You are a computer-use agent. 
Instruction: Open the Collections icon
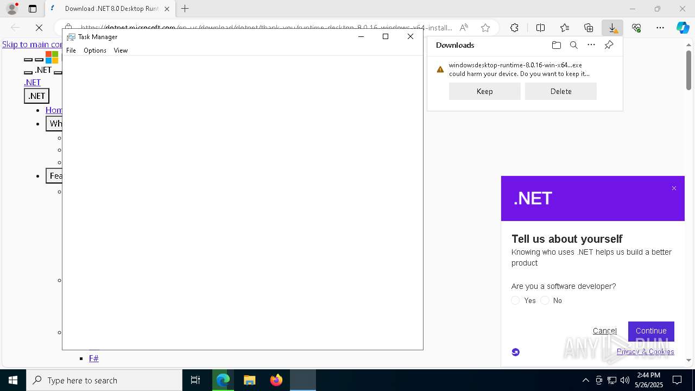tap(589, 28)
